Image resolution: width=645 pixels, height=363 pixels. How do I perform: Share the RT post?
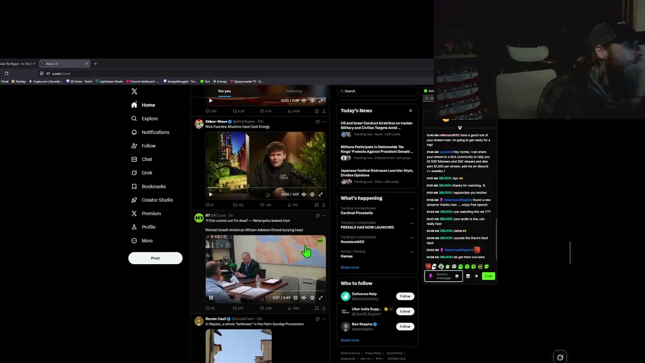pyautogui.click(x=324, y=308)
